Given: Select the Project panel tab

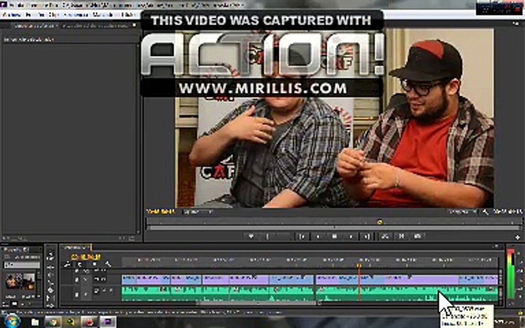Looking at the screenshot, I should [x=17, y=250].
